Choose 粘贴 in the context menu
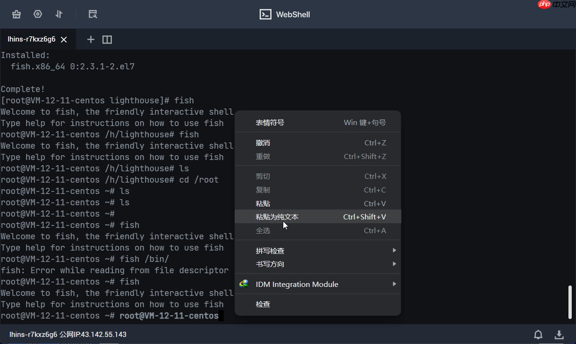Screen dimensions: 576x344 click(x=263, y=203)
